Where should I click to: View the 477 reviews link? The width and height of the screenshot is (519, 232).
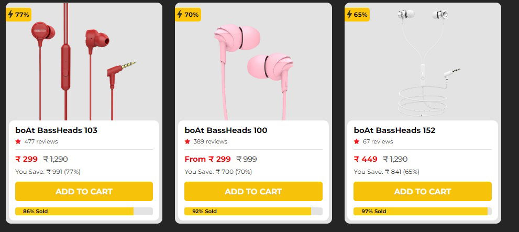pyautogui.click(x=41, y=141)
